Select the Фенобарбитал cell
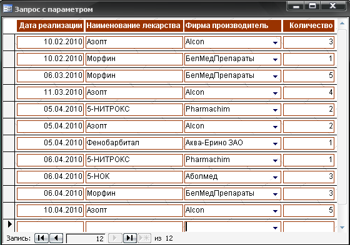 point(134,143)
